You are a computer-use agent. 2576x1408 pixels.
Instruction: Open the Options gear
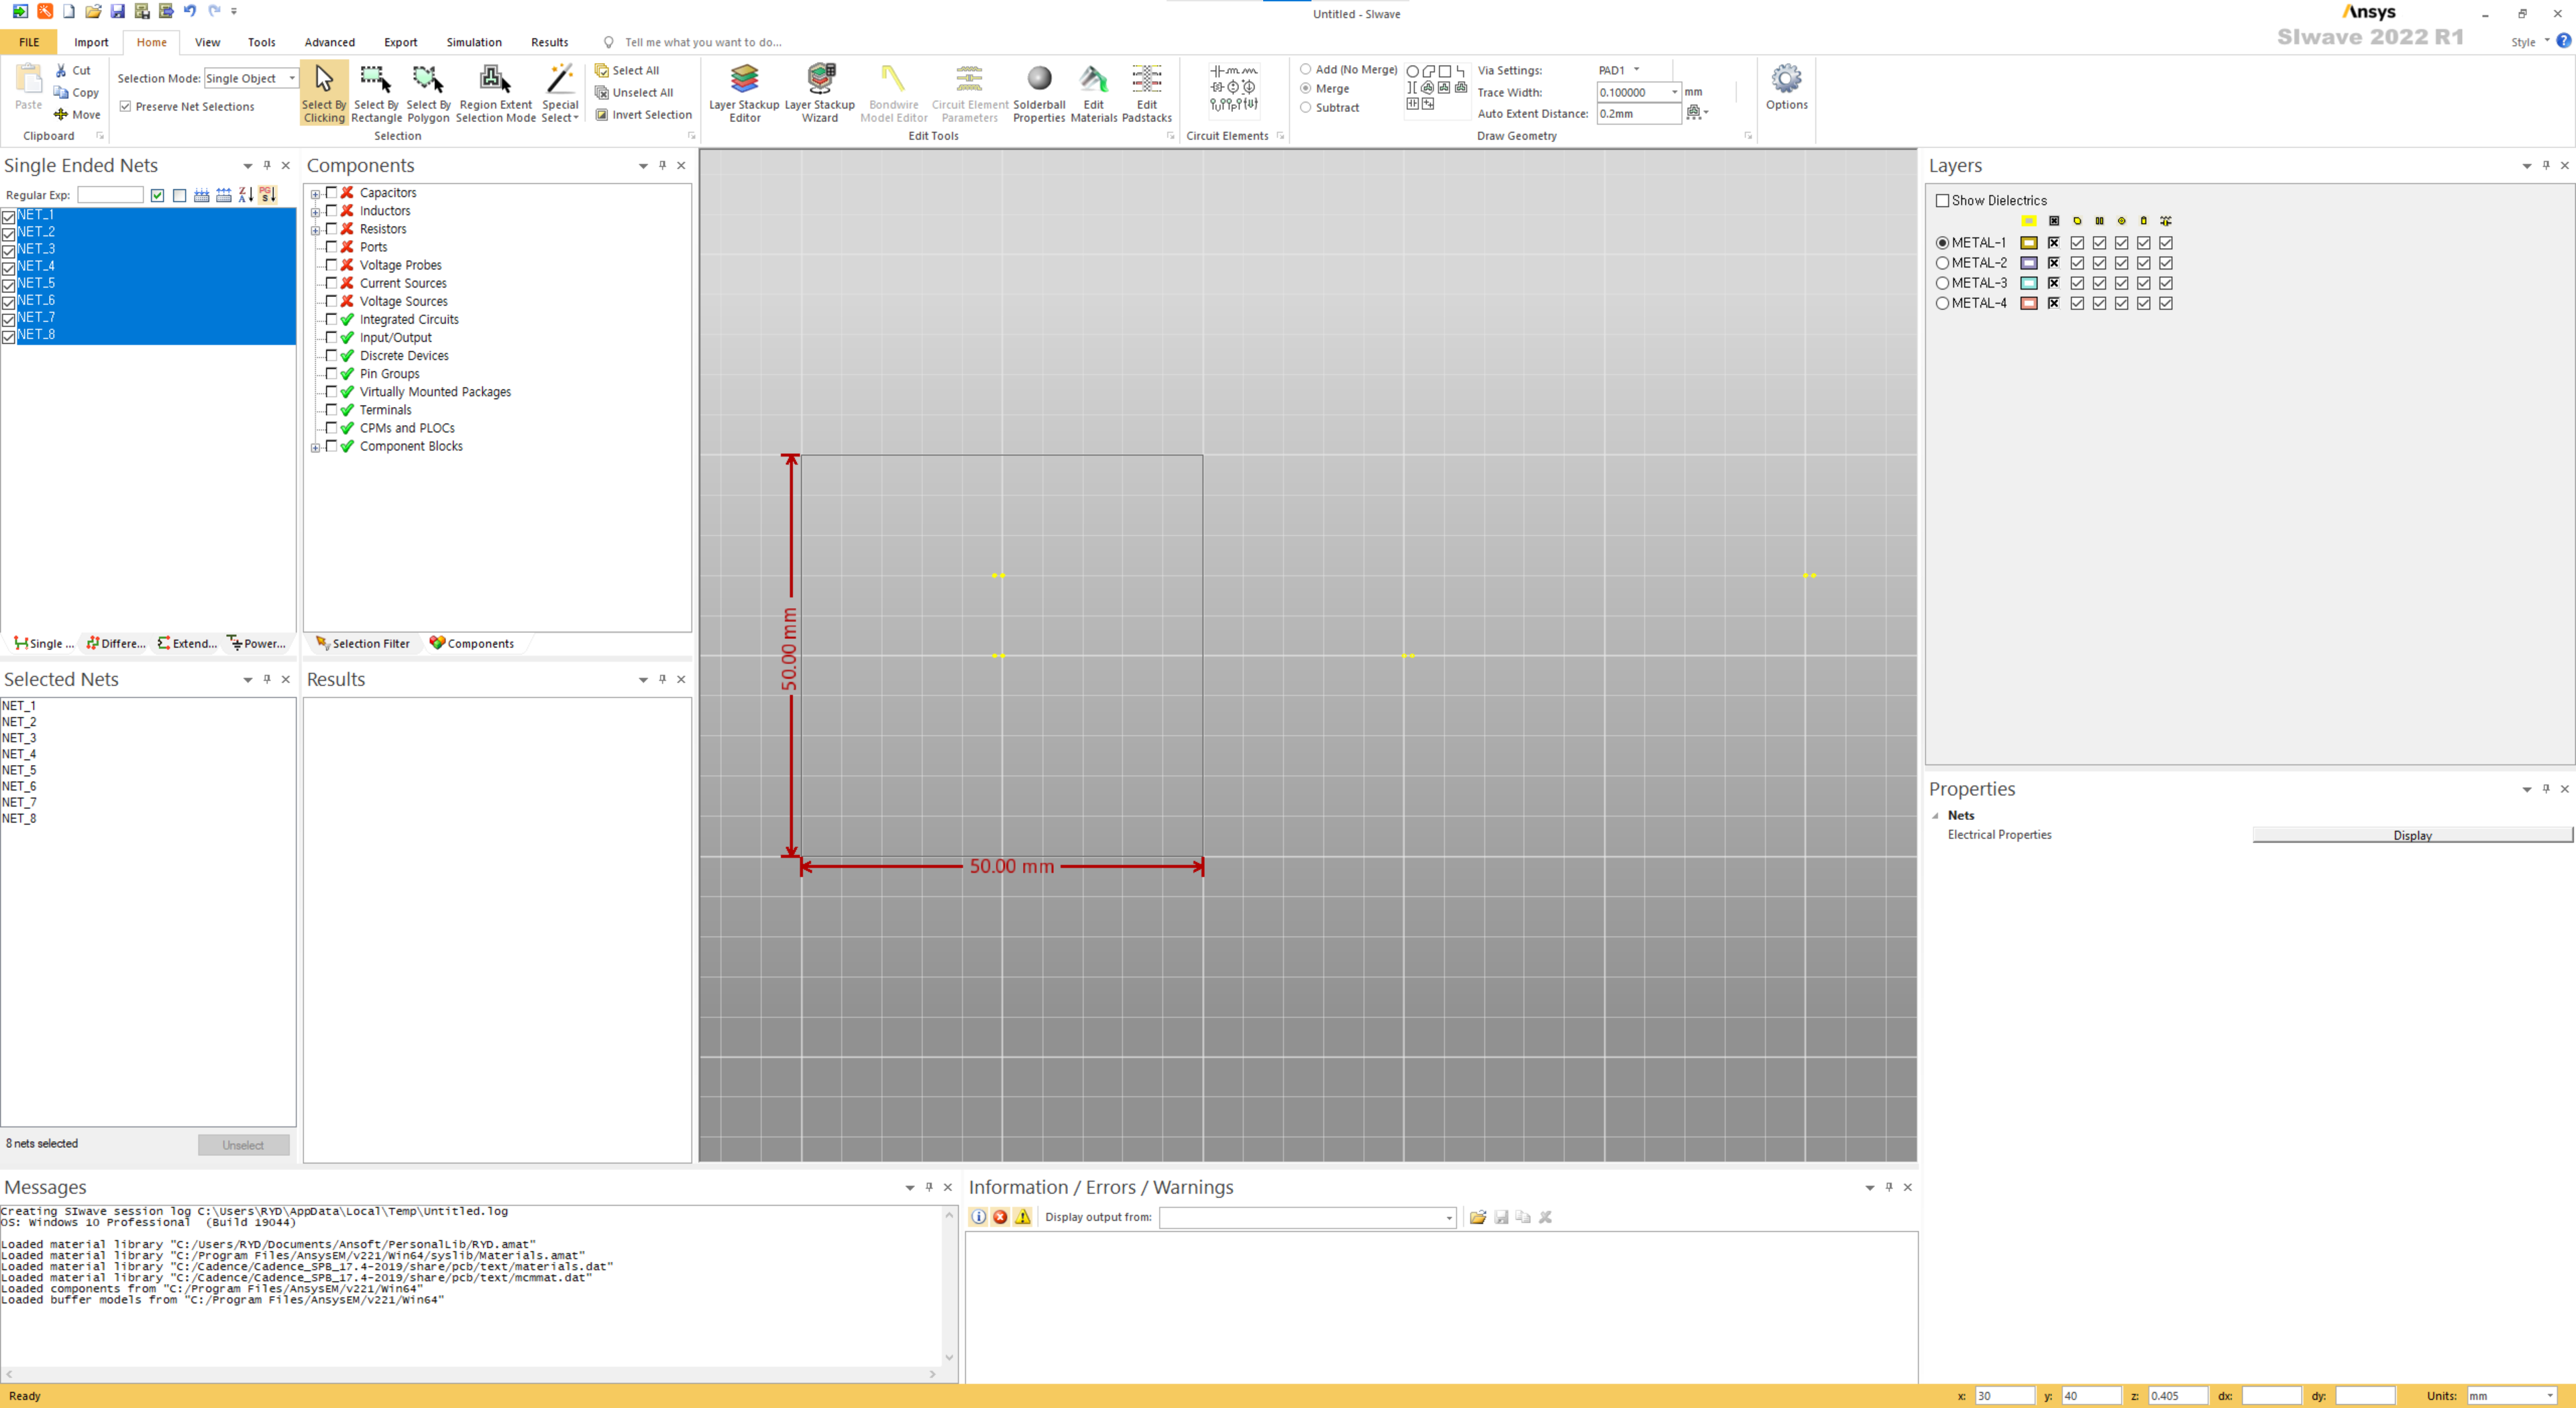point(1786,87)
